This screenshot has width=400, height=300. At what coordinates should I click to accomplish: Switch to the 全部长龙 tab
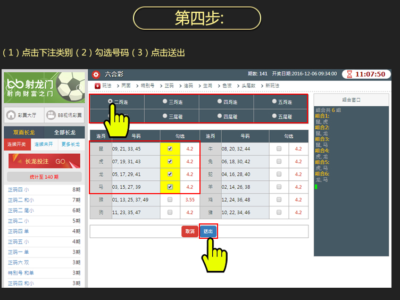tap(64, 132)
